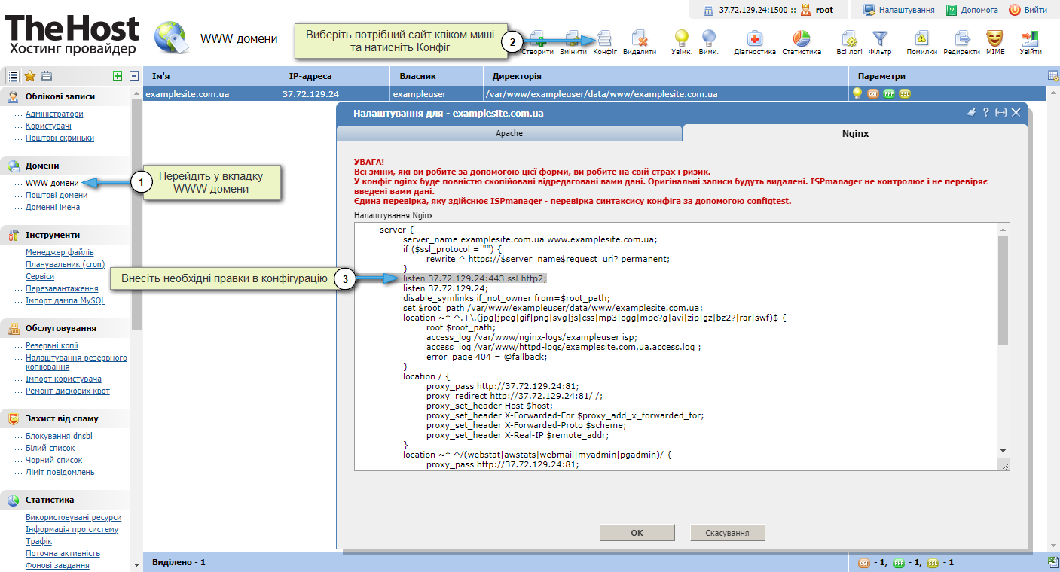Open the Блокування dnsbl sidebar link
Viewport: 1060px width, 572px height.
point(59,437)
